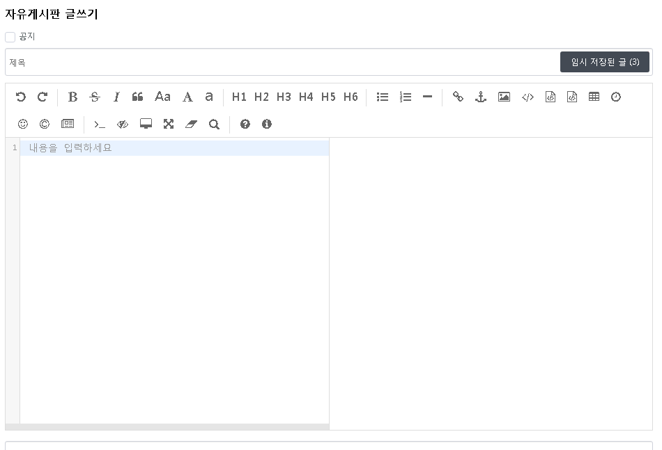Screen dimensions: 662x450
Task: Insert the current date and time
Action: (x=616, y=97)
